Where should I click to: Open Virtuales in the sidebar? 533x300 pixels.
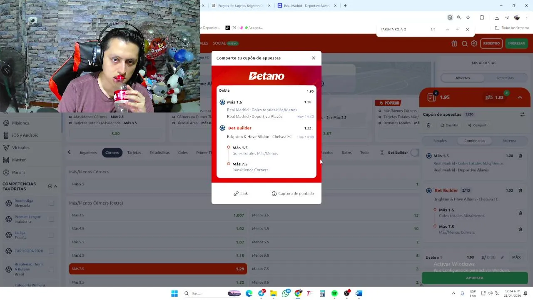[20, 147]
